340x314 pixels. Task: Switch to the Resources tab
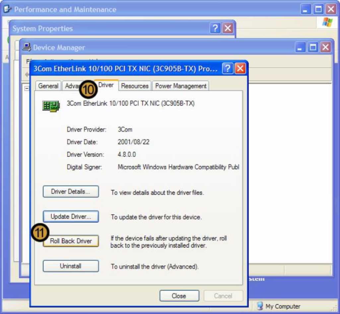pos(135,86)
